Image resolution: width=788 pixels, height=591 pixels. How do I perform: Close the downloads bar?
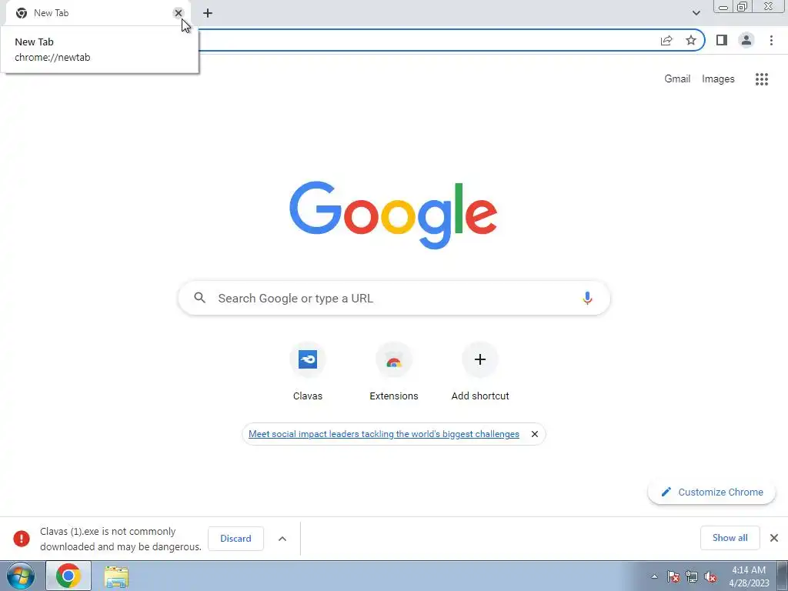pos(774,538)
